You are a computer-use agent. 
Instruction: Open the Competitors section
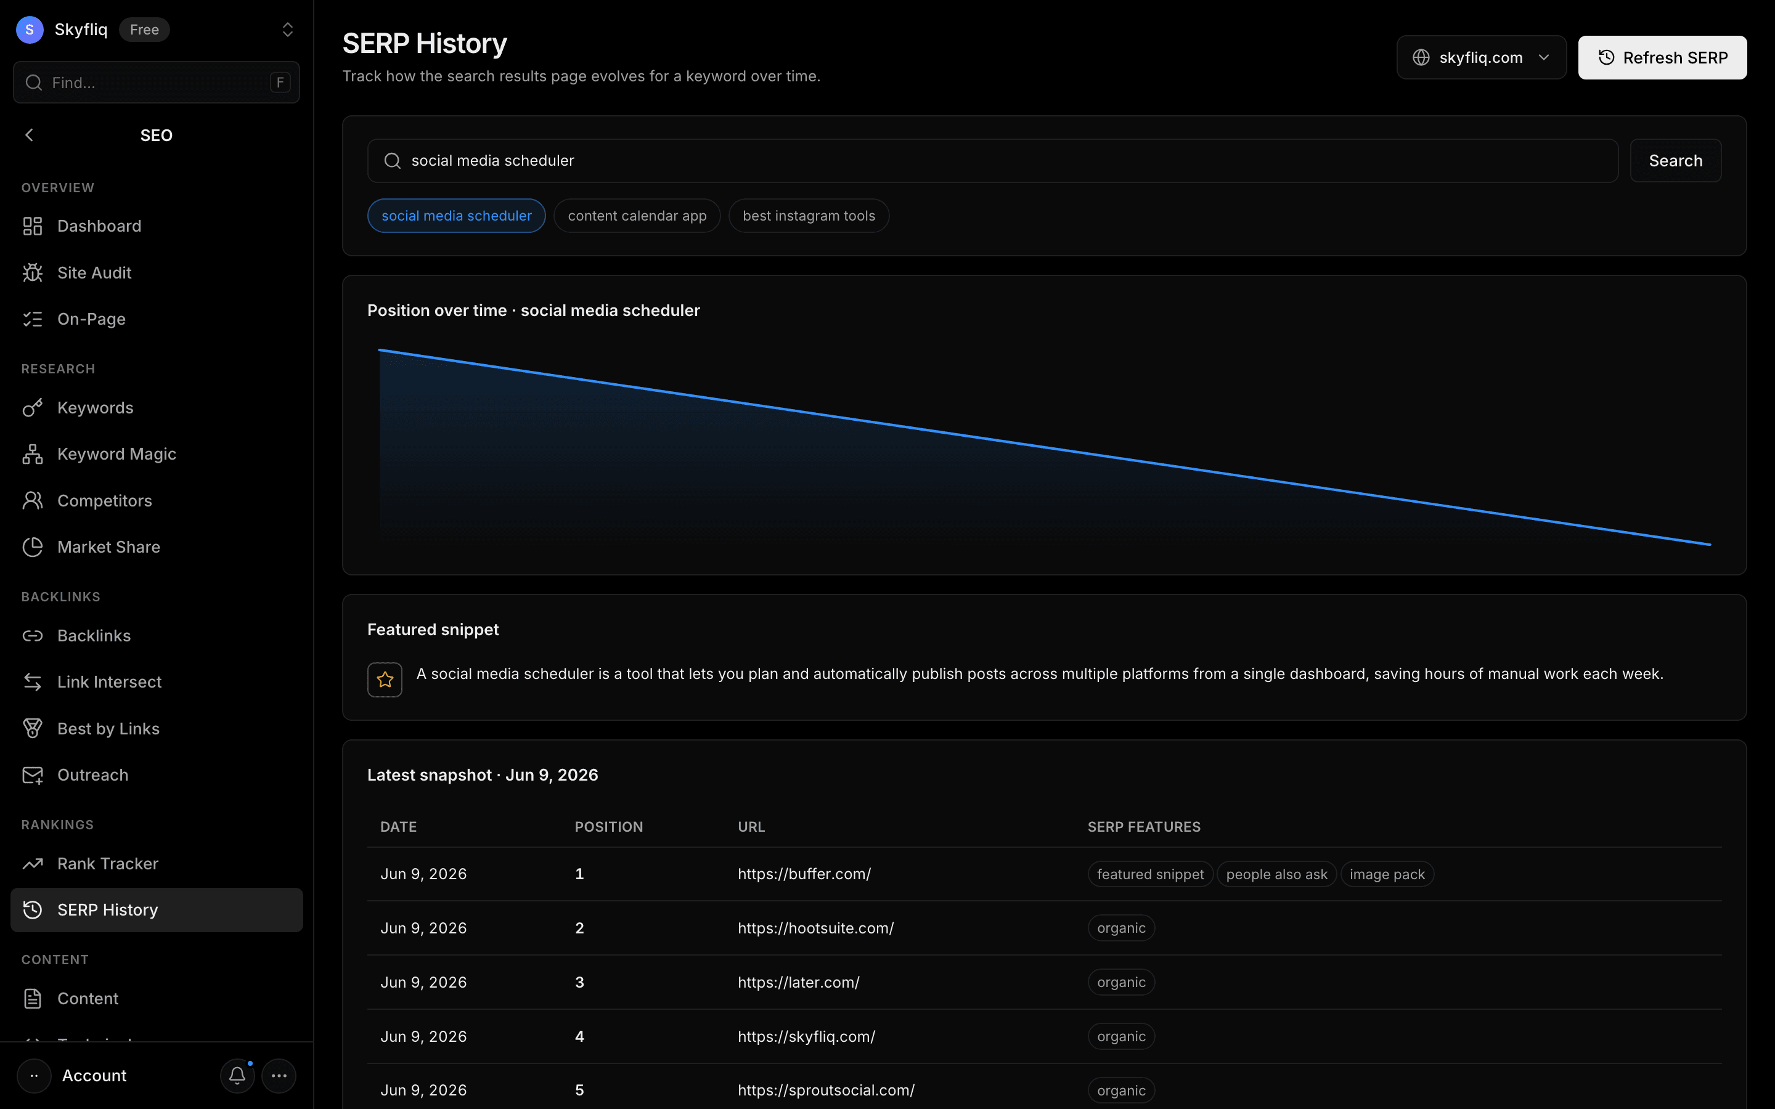157,500
